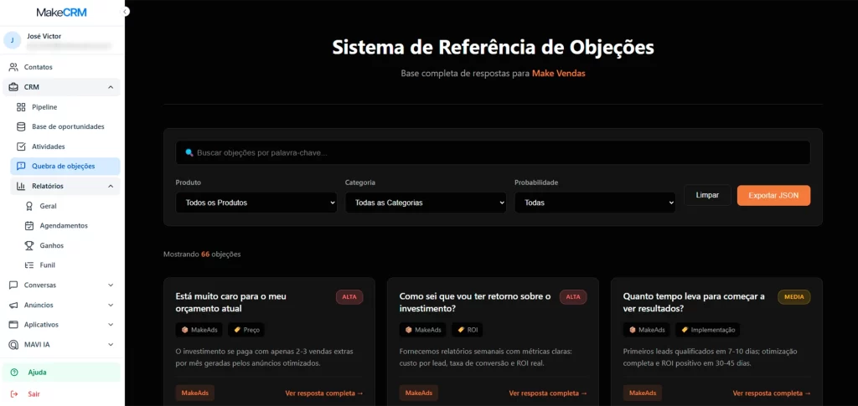Click the Ganhos trophy icon
Screen dimensions: 858x406
point(29,245)
